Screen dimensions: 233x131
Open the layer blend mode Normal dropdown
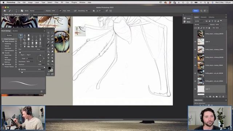(x=201, y=24)
